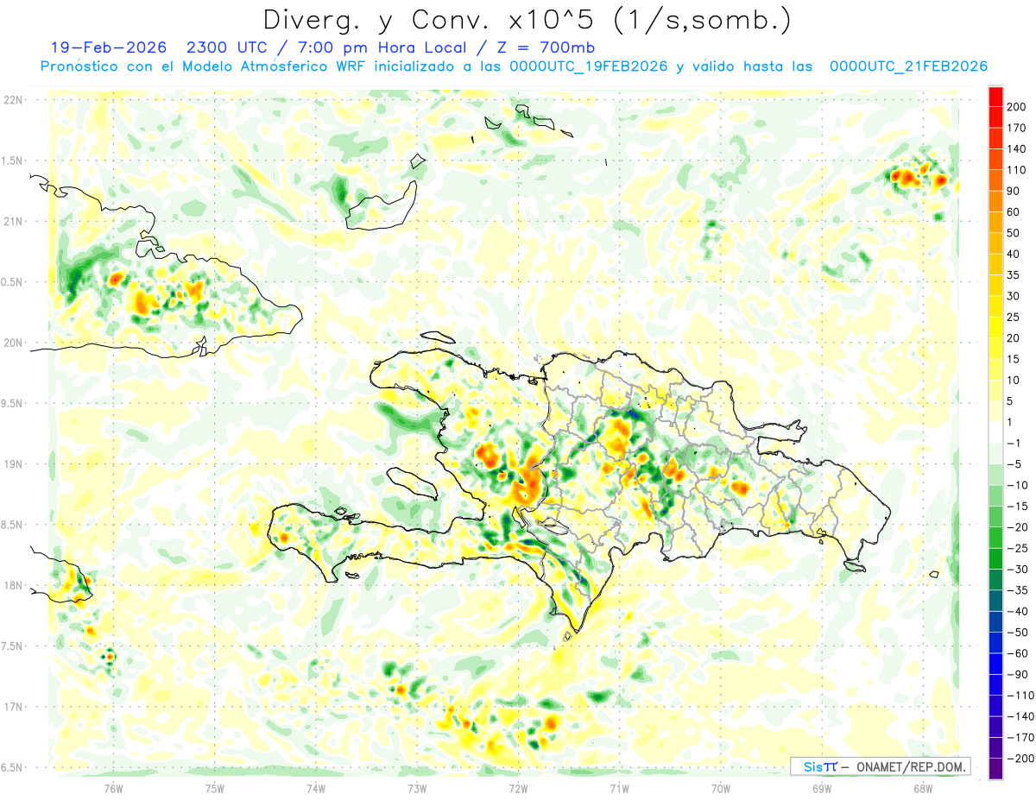Click the "71W" longitude label

[619, 788]
